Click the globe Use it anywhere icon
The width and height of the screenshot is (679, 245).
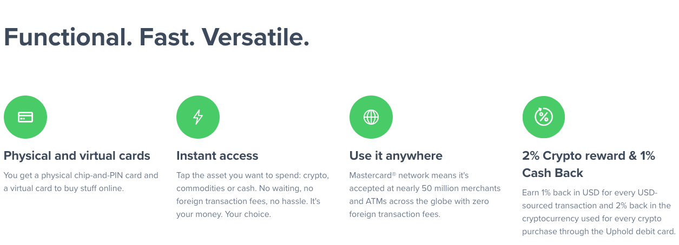[x=371, y=117]
